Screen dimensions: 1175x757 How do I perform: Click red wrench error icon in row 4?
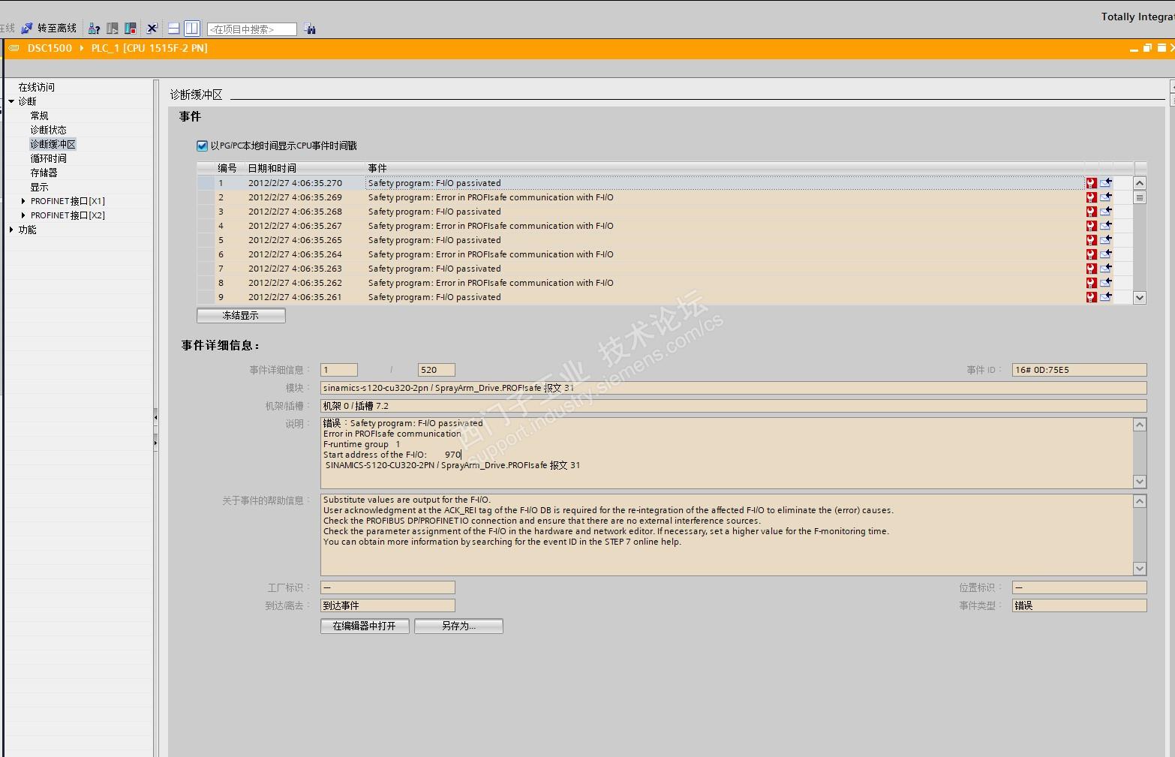[1091, 226]
